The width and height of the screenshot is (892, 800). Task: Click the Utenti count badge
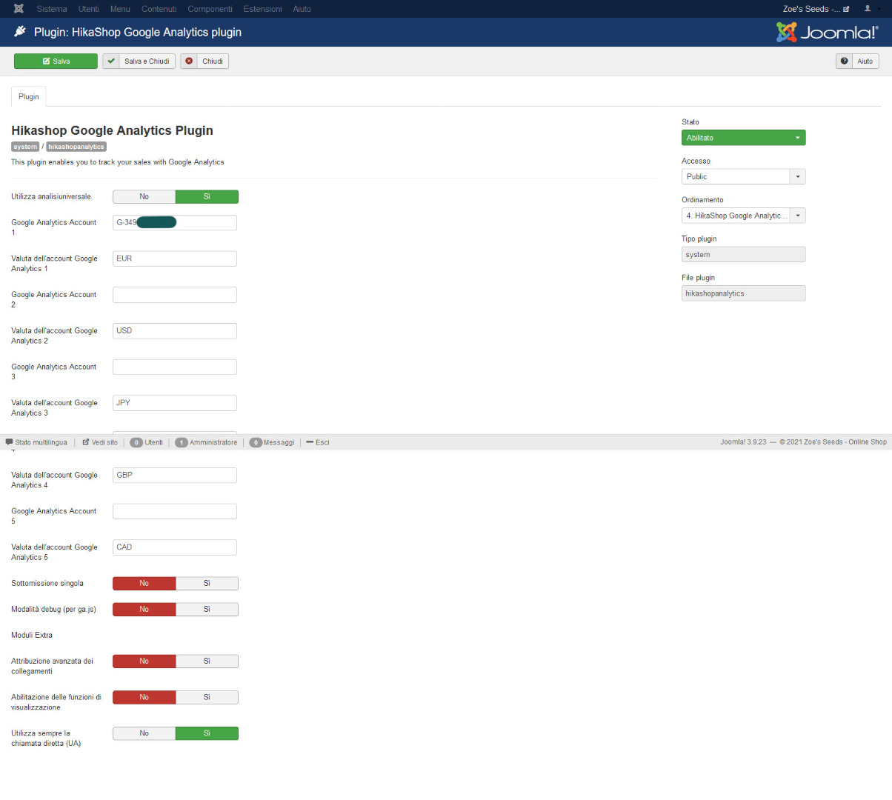[136, 442]
